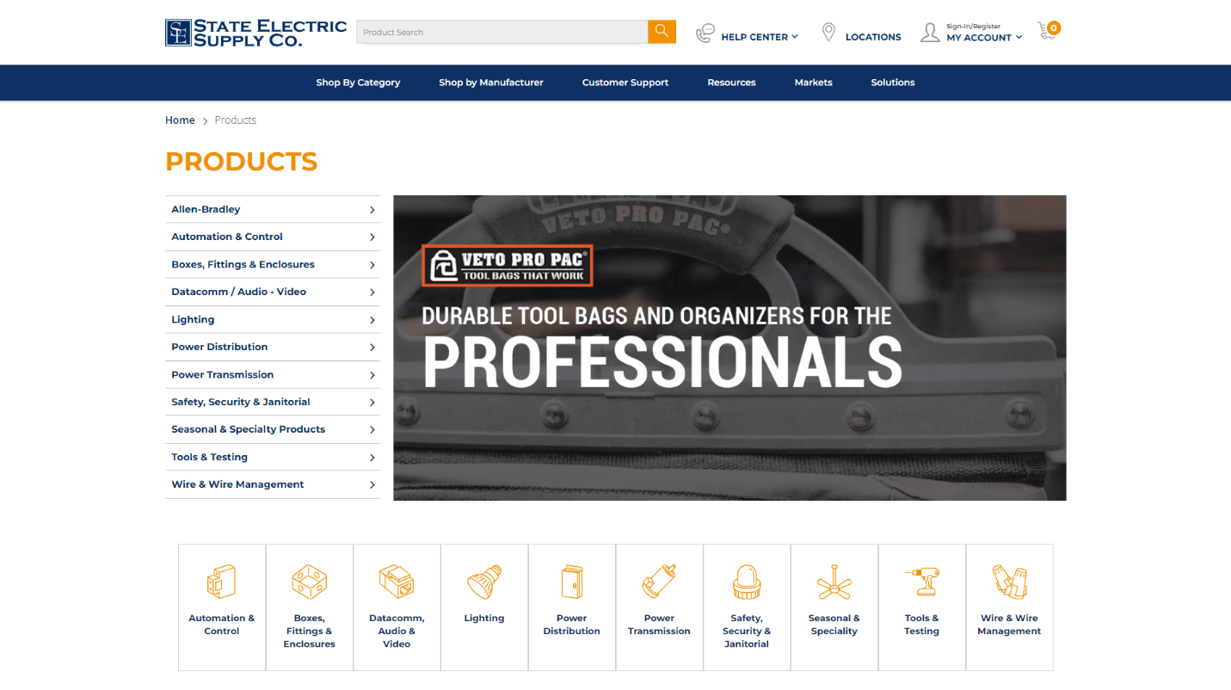Viewport: 1231px width, 690px height.
Task: Click the Tools & Testing drill icon
Action: click(921, 582)
